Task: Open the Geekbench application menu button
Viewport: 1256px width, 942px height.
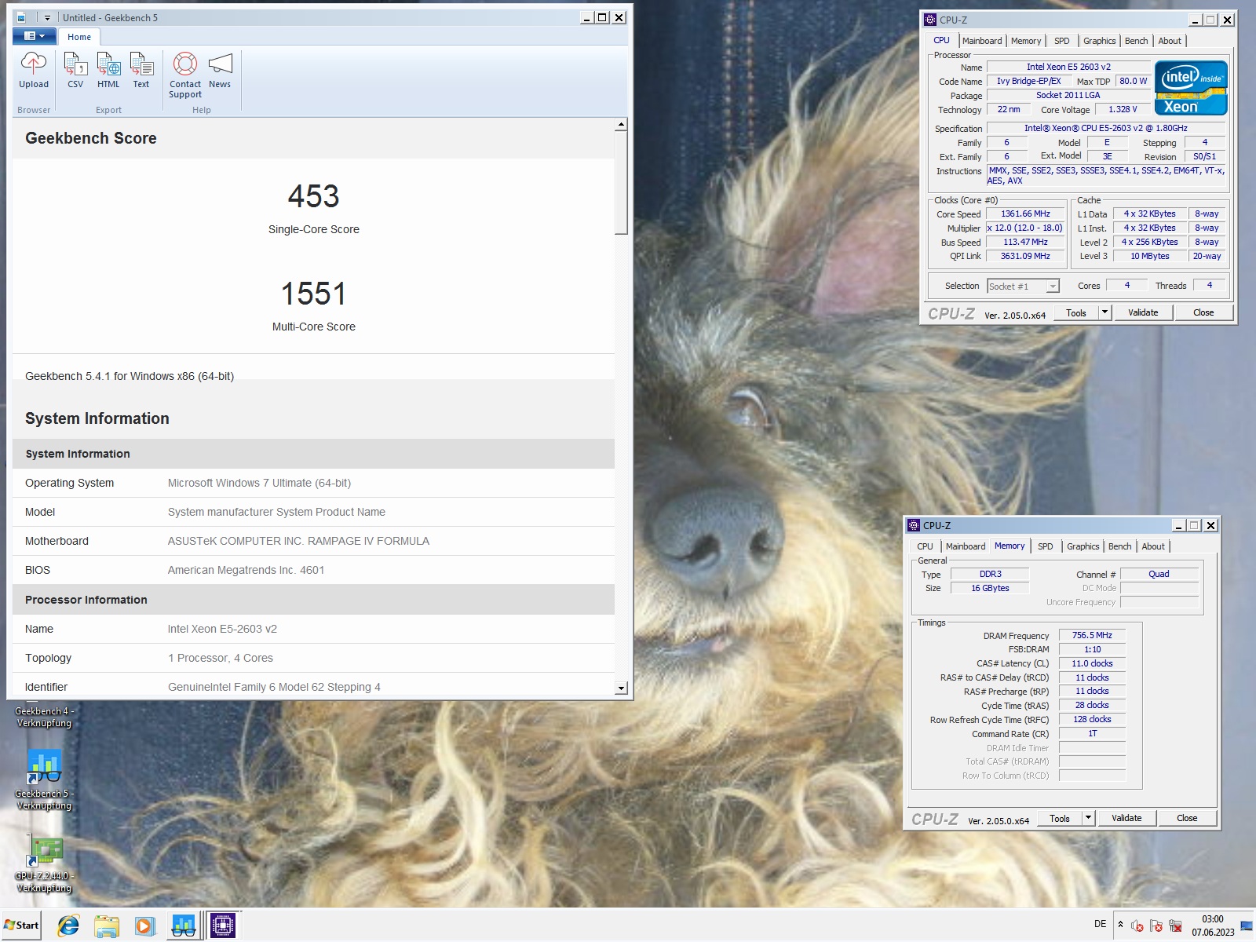Action: click(34, 36)
